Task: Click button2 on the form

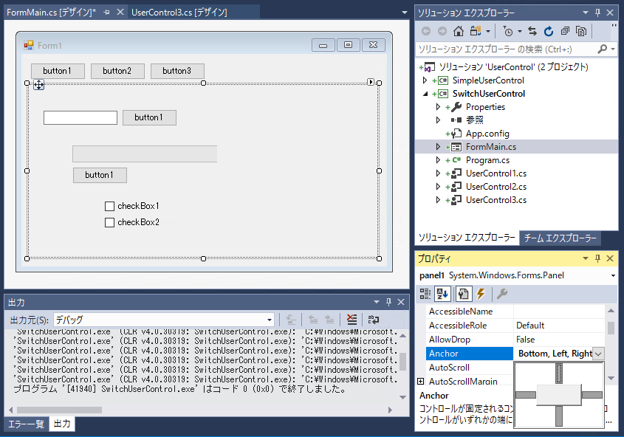Action: [117, 71]
